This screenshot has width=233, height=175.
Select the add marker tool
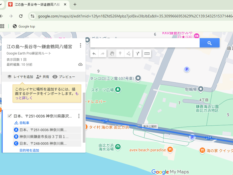click(x=120, y=54)
